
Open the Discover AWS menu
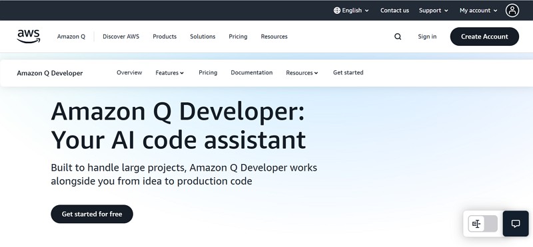[121, 37]
